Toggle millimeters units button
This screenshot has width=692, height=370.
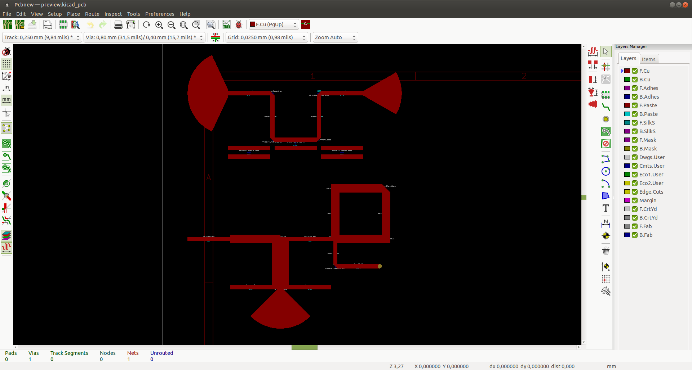[6, 100]
